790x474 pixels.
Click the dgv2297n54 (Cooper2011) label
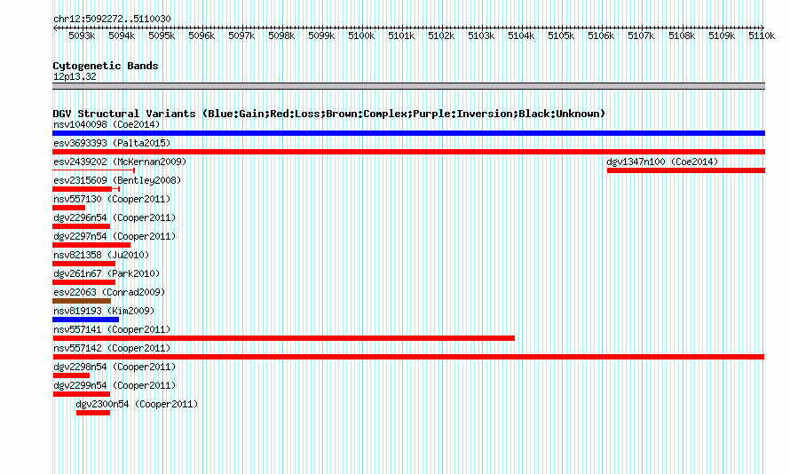[115, 236]
